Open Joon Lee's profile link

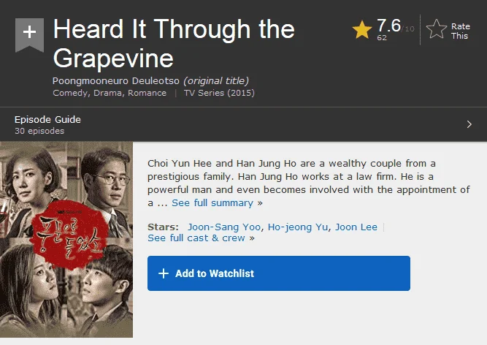[356, 227]
